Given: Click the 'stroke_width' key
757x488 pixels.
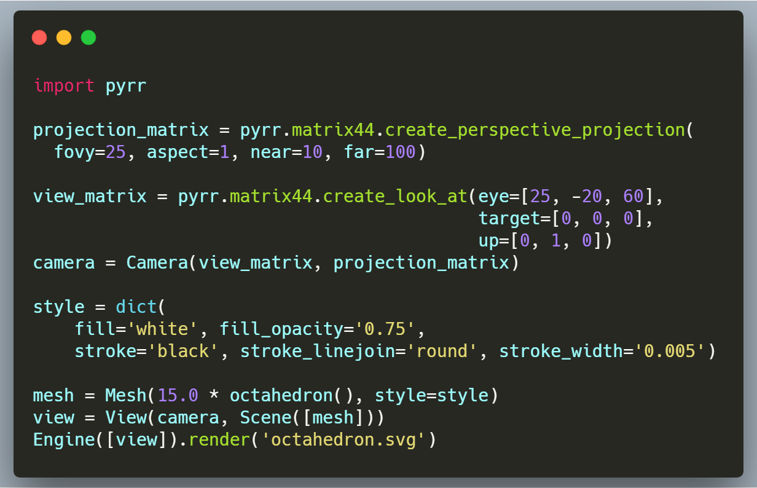Looking at the screenshot, I should tap(561, 351).
